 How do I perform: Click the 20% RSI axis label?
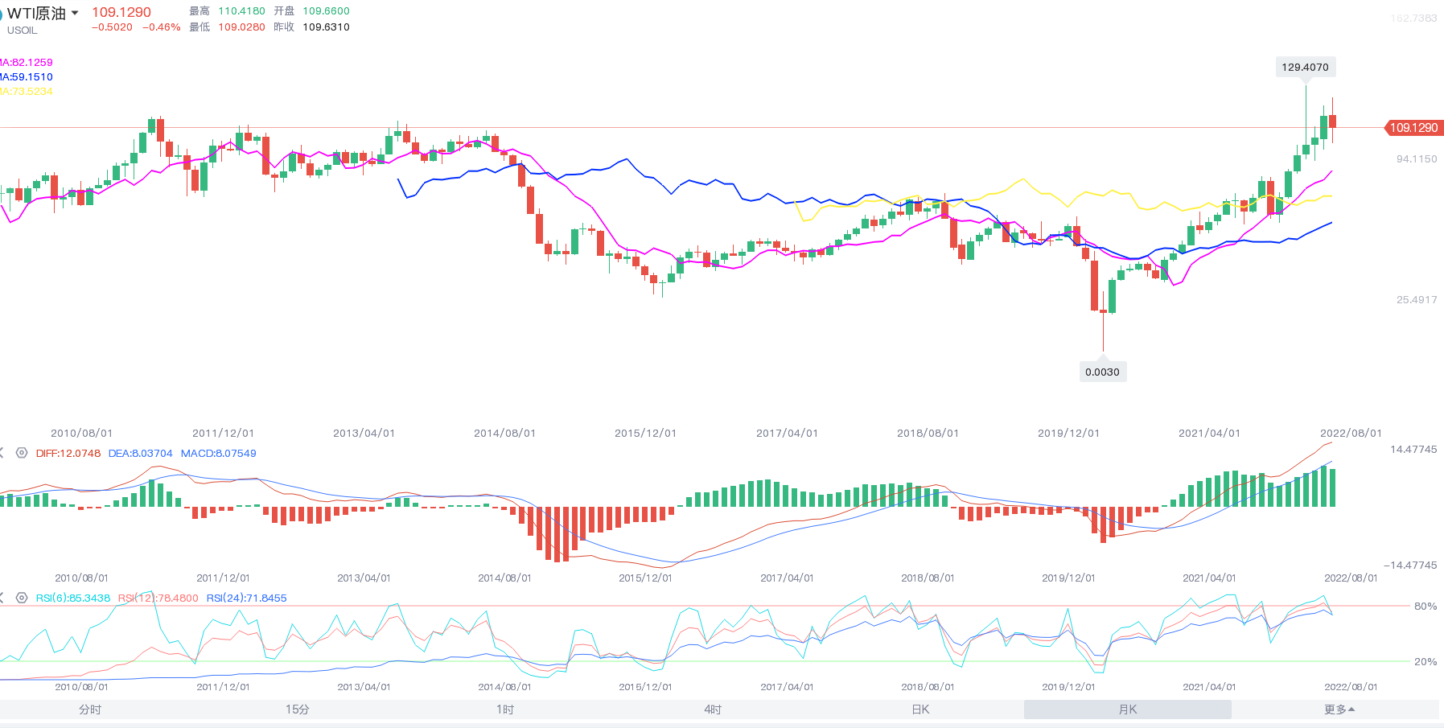1425,661
